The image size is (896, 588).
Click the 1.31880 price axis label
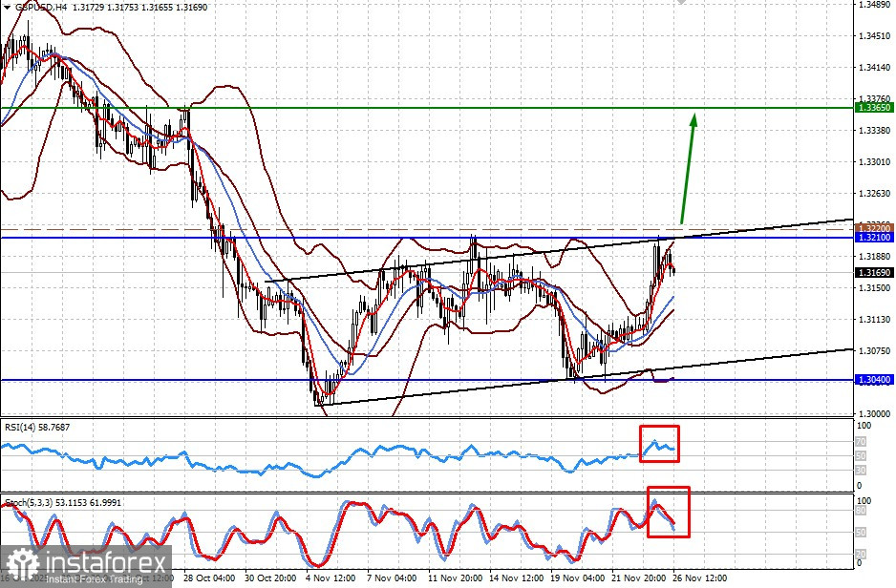point(874,257)
